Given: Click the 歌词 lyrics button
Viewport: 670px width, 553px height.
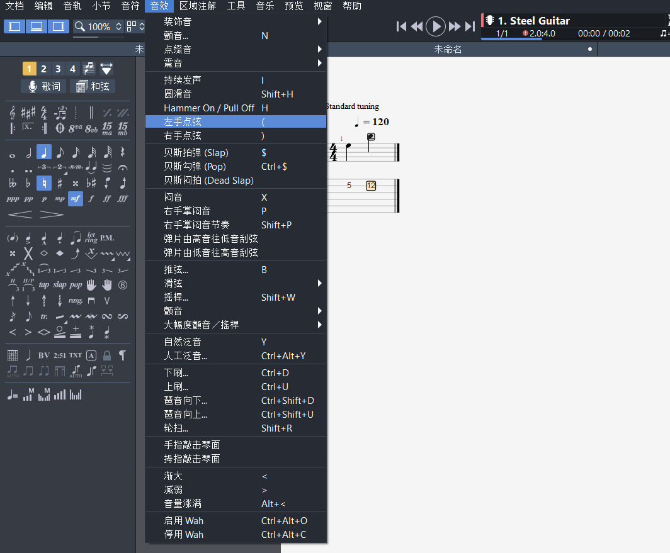Looking at the screenshot, I should [x=44, y=86].
